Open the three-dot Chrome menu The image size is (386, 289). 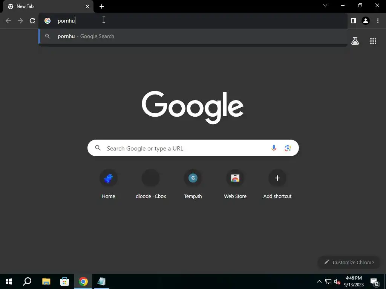point(378,21)
